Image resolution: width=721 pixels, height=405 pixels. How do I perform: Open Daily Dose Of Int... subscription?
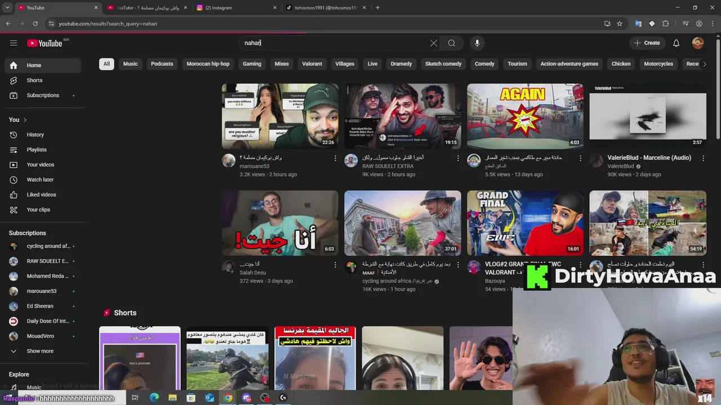tap(43, 321)
